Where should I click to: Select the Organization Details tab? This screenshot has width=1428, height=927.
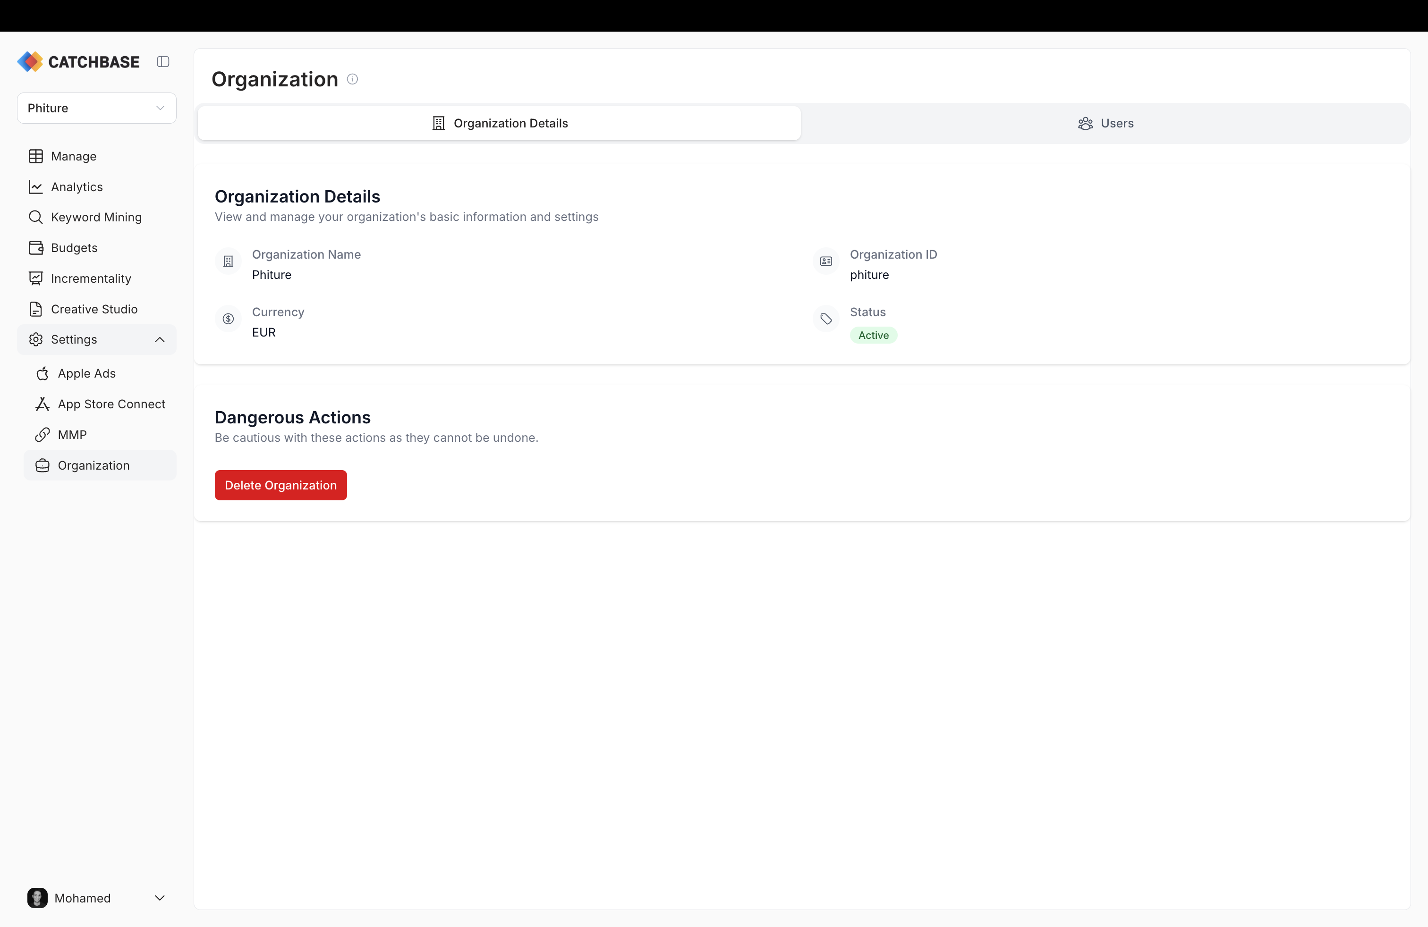500,124
